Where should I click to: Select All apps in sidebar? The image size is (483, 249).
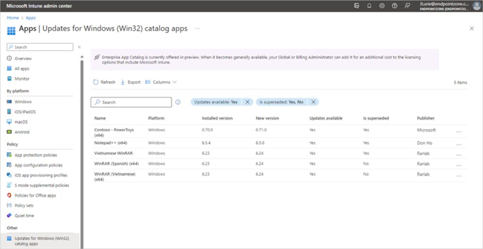coord(22,69)
